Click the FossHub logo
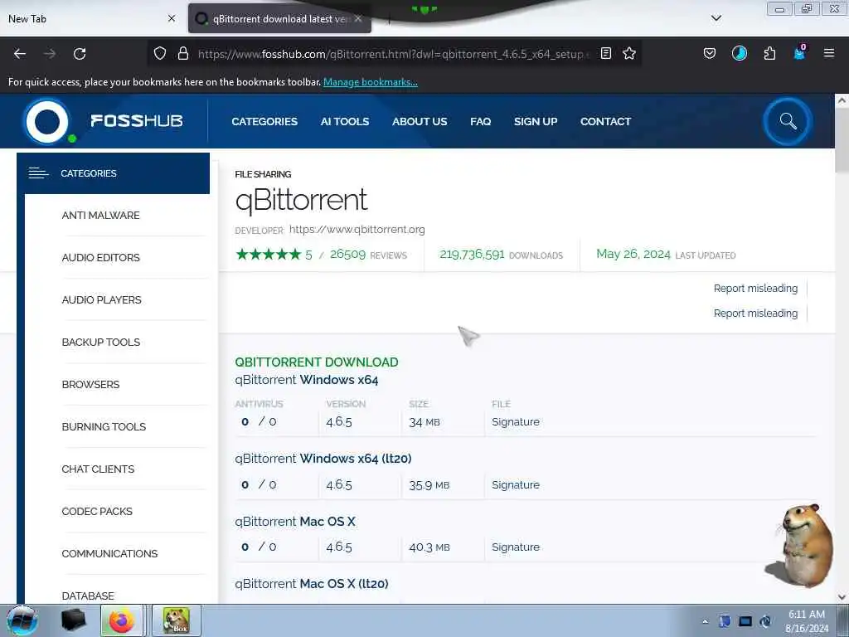This screenshot has height=637, width=849. pos(104,121)
